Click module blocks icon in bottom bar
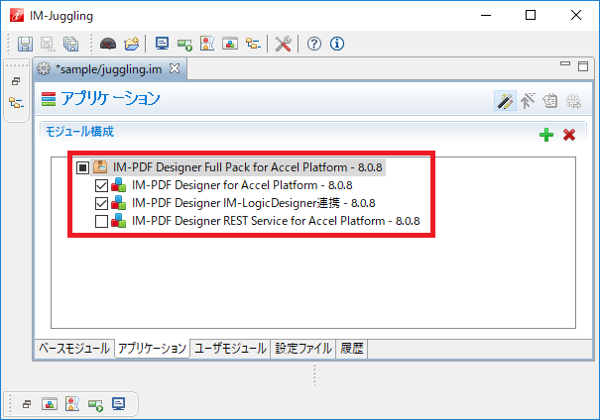Screen dimensions: 600x420 click(x=50, y=404)
